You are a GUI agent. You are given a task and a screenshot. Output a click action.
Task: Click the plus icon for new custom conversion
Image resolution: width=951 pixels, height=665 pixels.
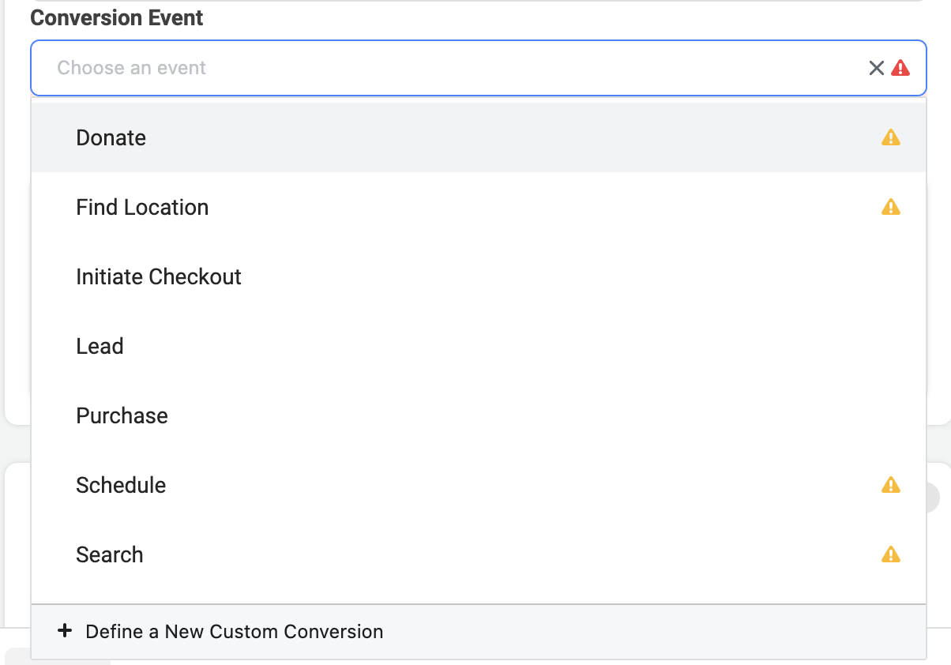66,631
